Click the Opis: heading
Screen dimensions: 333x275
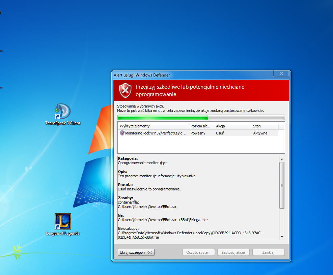click(122, 172)
